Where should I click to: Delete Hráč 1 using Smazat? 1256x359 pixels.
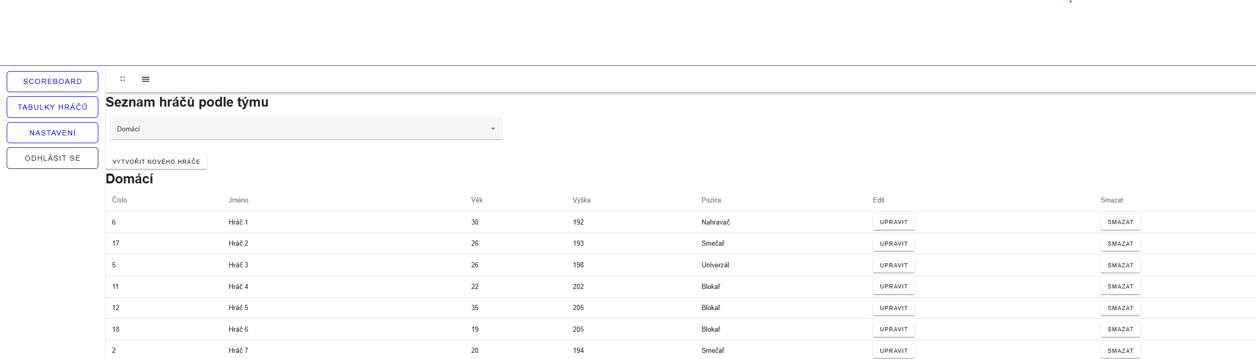tap(1120, 223)
